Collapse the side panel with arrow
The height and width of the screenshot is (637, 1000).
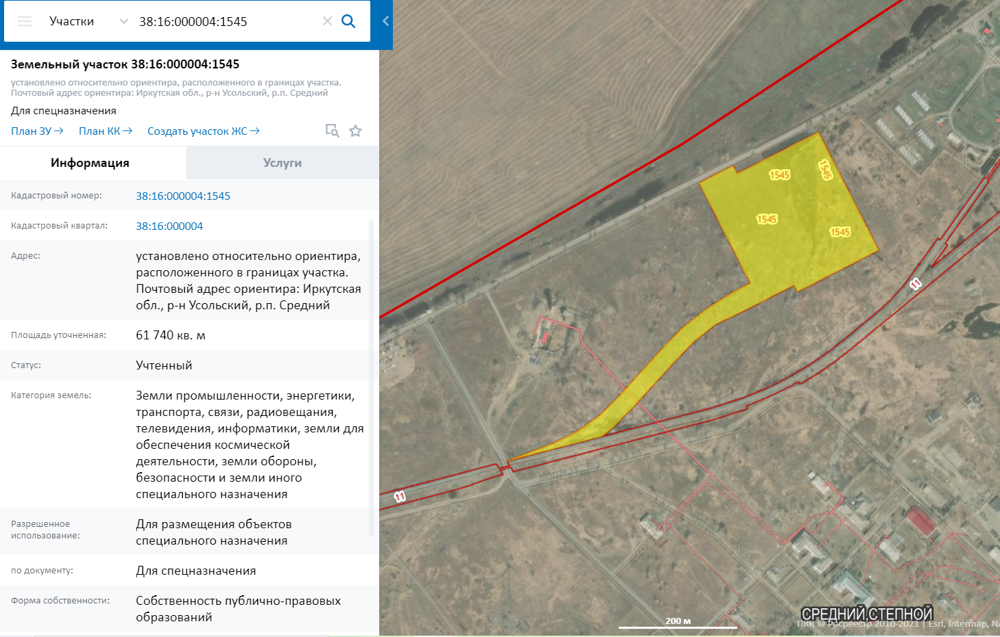click(385, 21)
